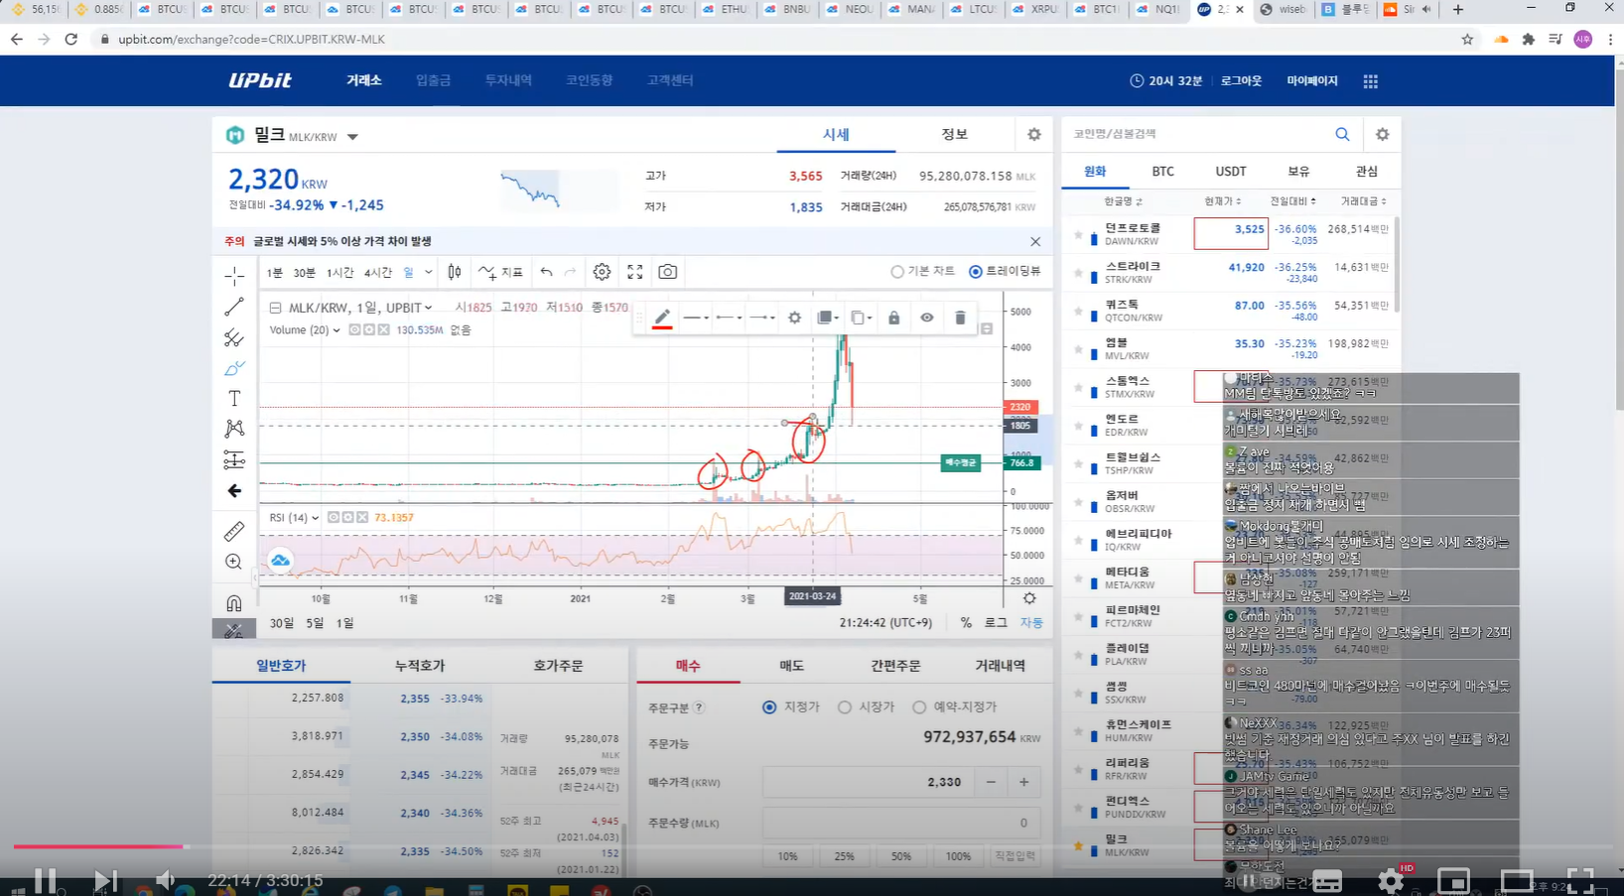Click the coin name search field
This screenshot has height=896, width=1624.
(1196, 134)
